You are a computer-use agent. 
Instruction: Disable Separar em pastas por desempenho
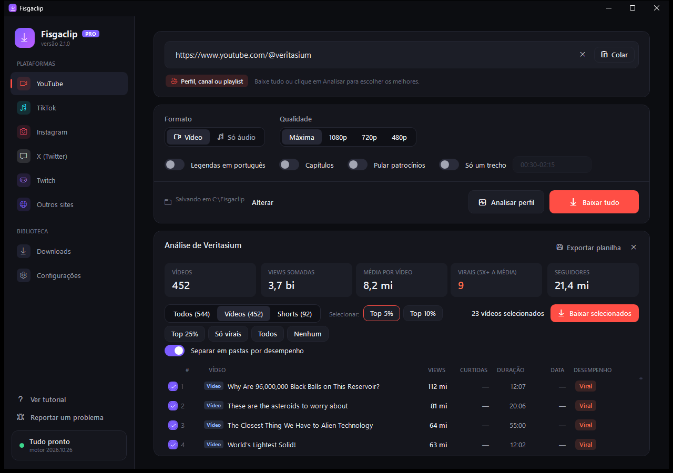(x=175, y=351)
